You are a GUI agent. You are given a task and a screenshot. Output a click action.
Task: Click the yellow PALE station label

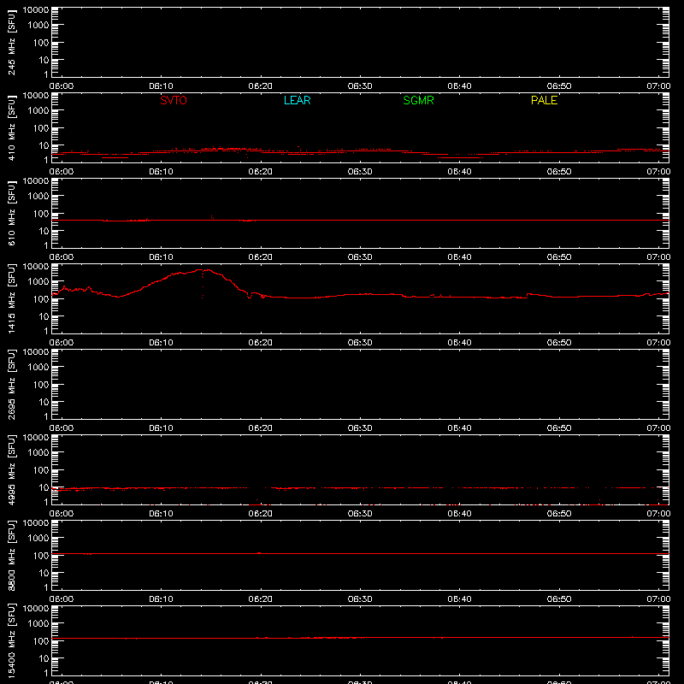[x=544, y=100]
